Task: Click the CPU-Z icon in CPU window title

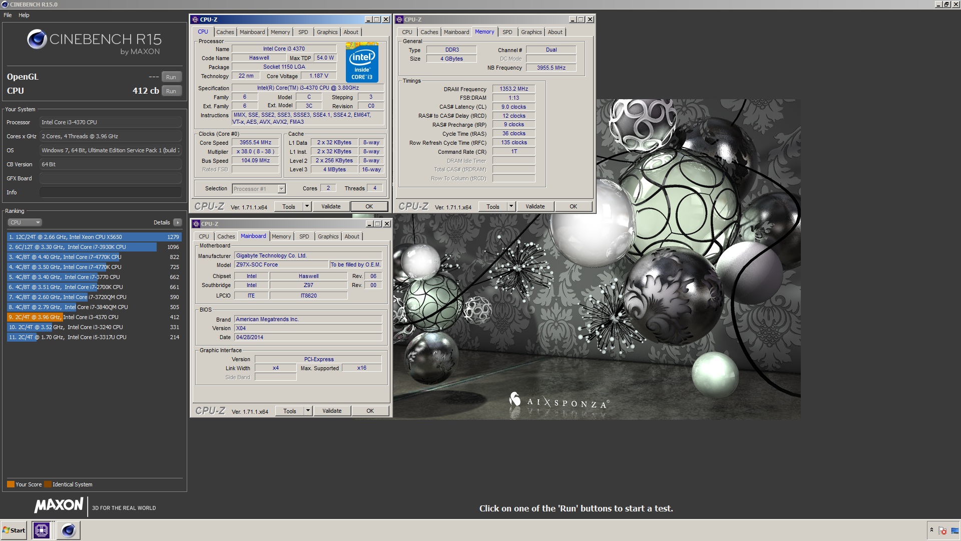Action: click(195, 20)
